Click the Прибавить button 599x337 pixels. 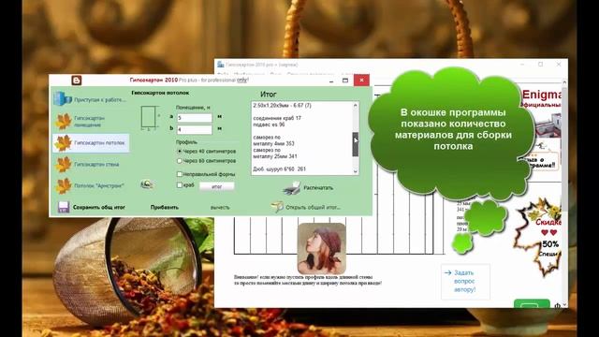point(165,208)
